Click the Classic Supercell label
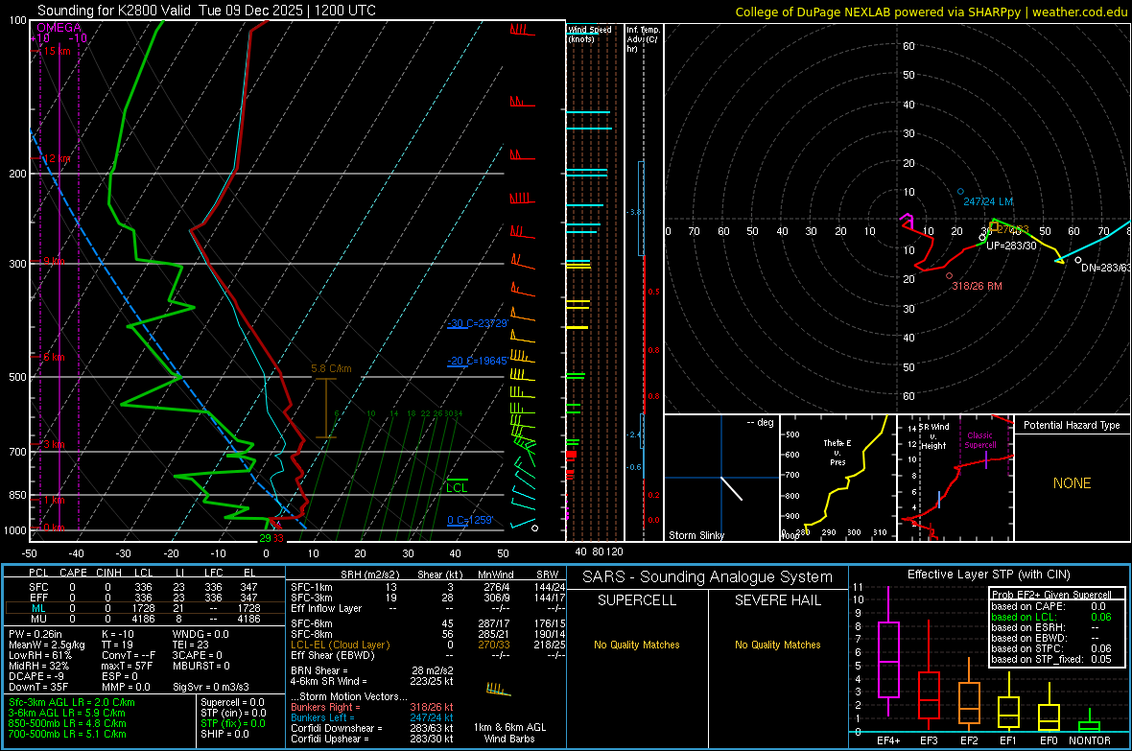This screenshot has height=751, width=1132. 979,440
